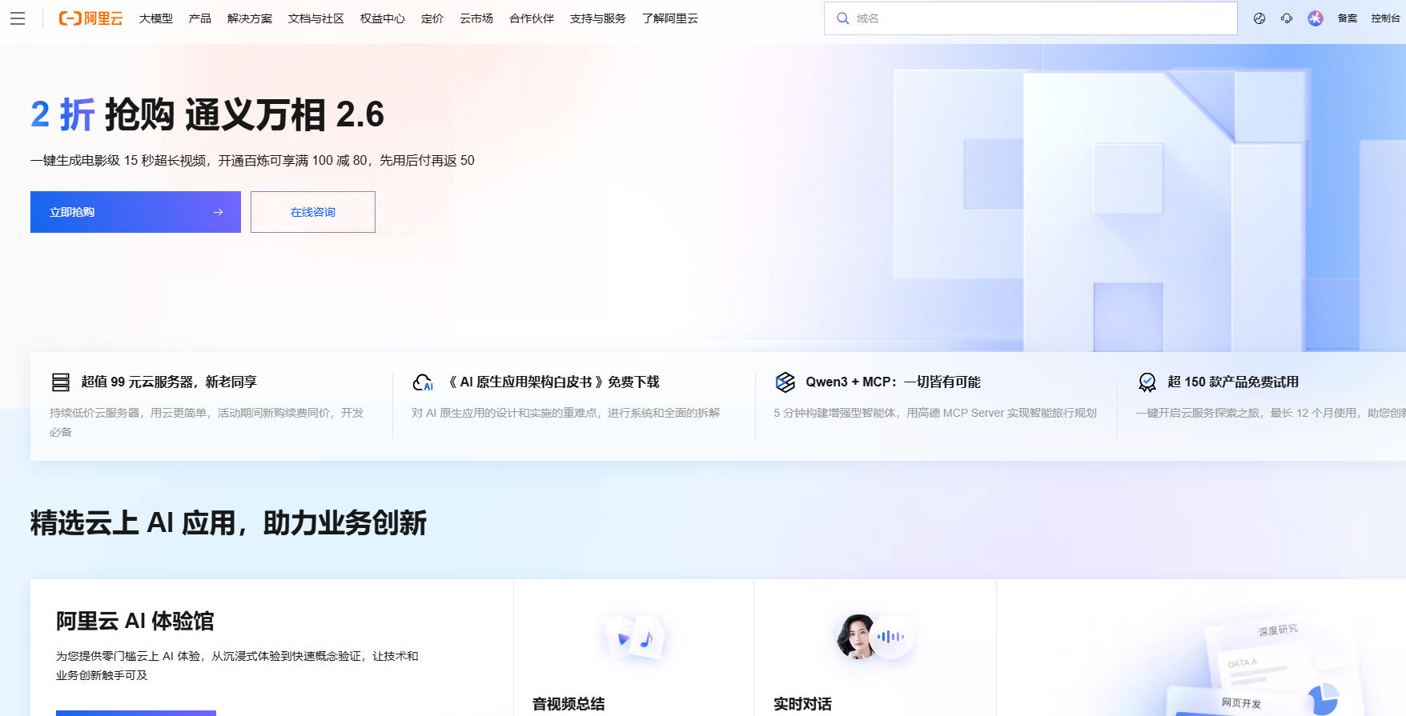Click the 立即抢购 button
The height and width of the screenshot is (716, 1406).
coord(135,212)
